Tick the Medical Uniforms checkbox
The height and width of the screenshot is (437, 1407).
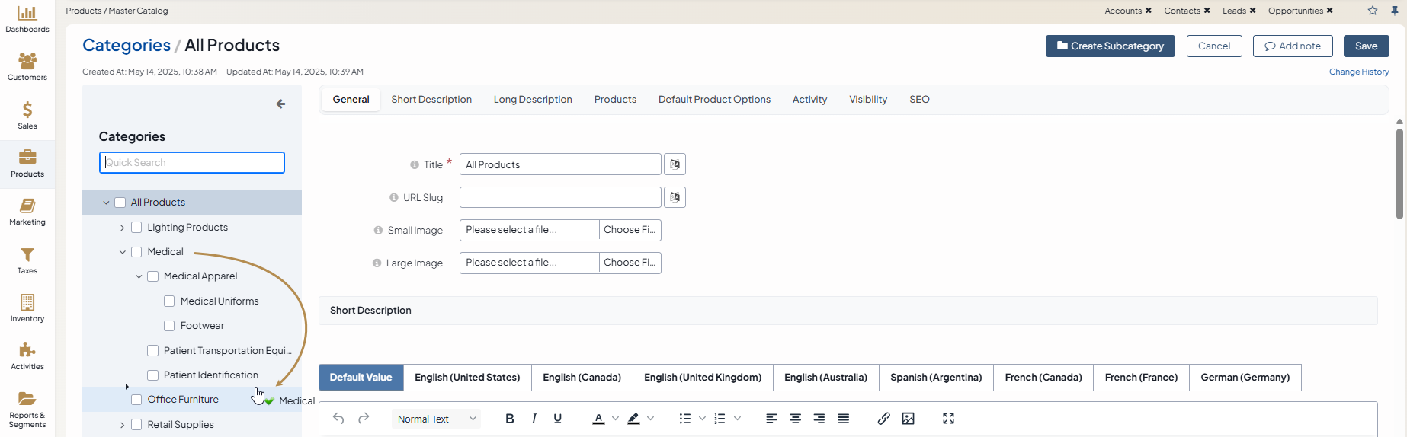click(x=169, y=301)
